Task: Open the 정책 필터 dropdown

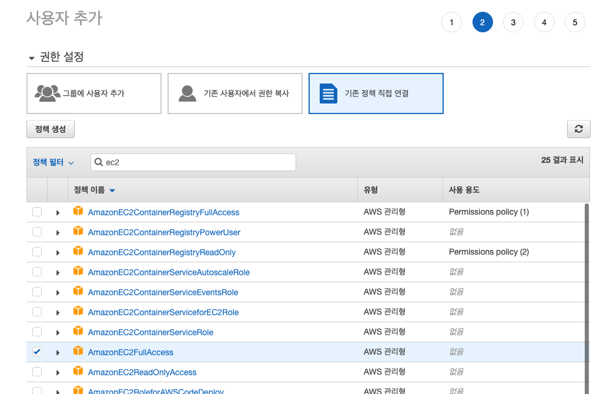Action: click(x=53, y=162)
